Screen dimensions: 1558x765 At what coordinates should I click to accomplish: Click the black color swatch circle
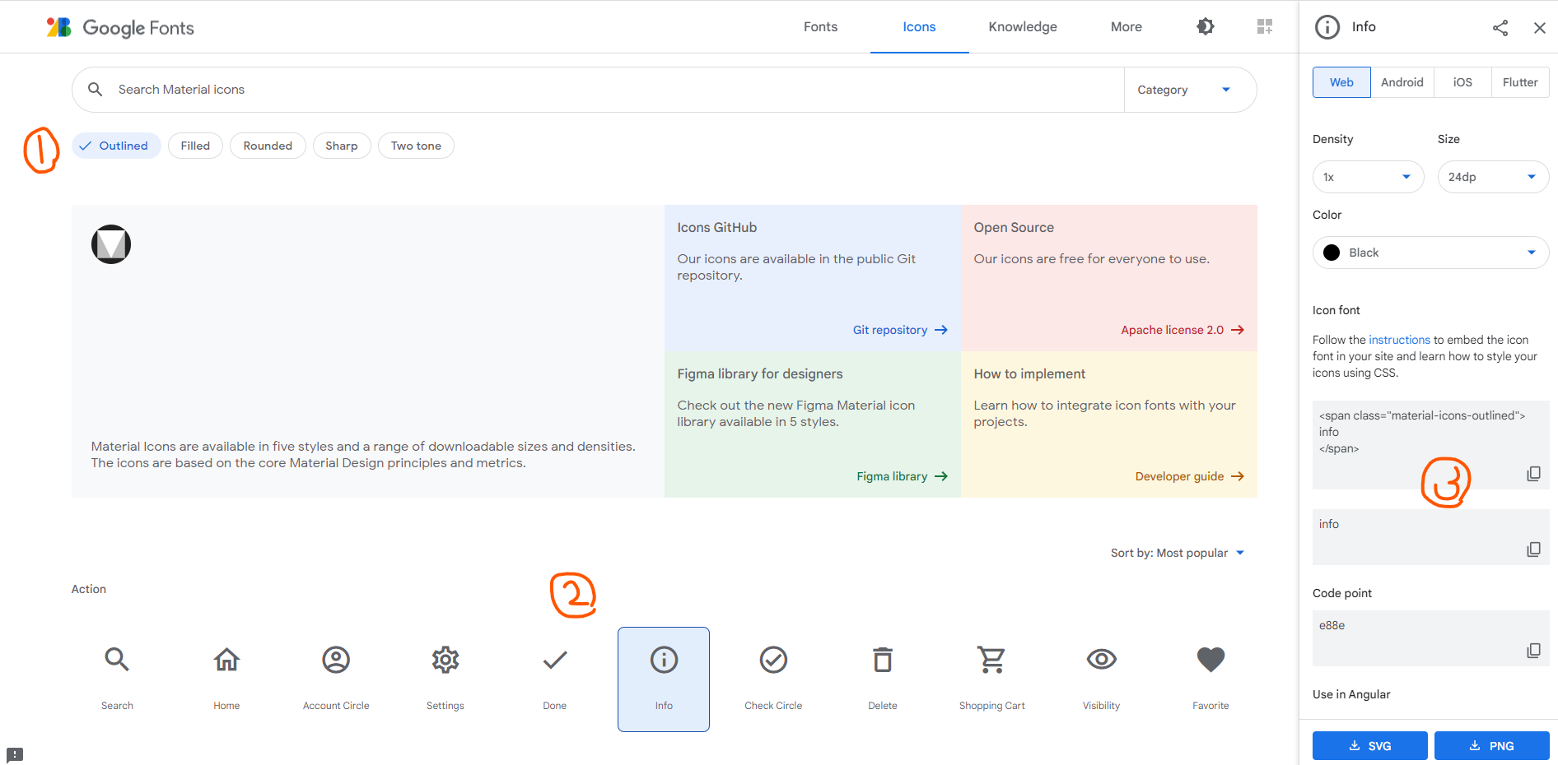point(1332,253)
